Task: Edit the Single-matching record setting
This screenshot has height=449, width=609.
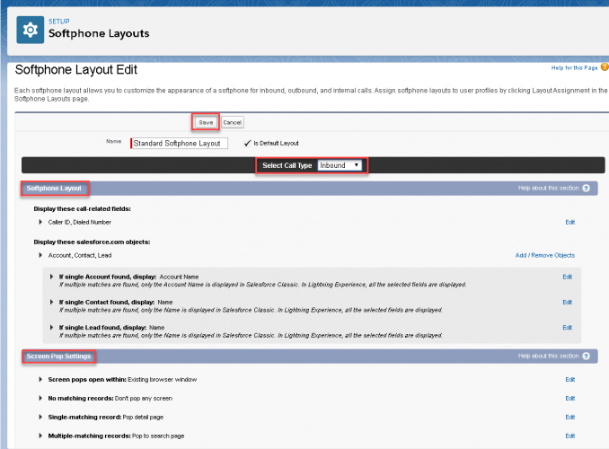Action: 569,417
